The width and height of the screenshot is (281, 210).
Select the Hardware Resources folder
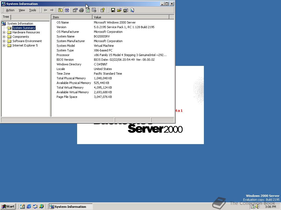coord(26,32)
